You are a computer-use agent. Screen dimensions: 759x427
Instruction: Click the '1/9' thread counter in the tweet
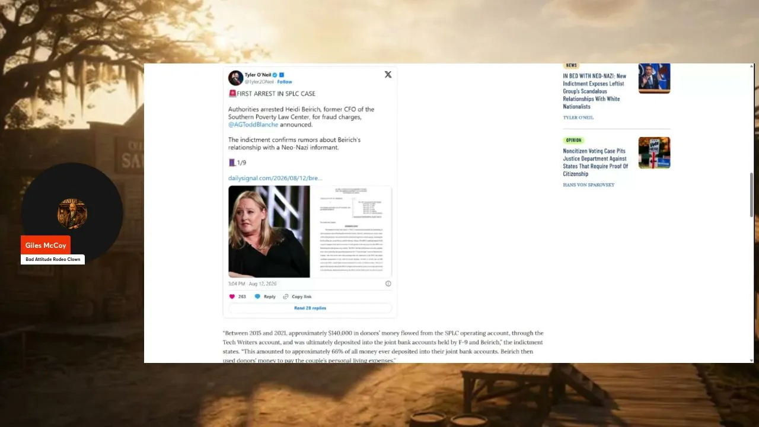(241, 162)
